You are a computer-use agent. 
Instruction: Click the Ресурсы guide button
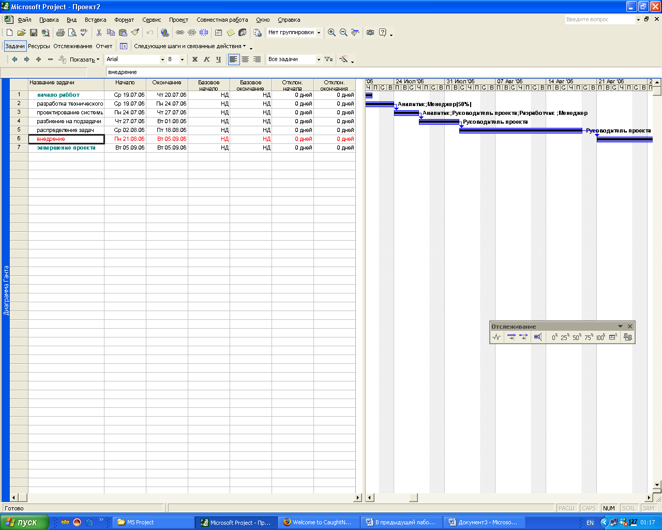click(39, 46)
